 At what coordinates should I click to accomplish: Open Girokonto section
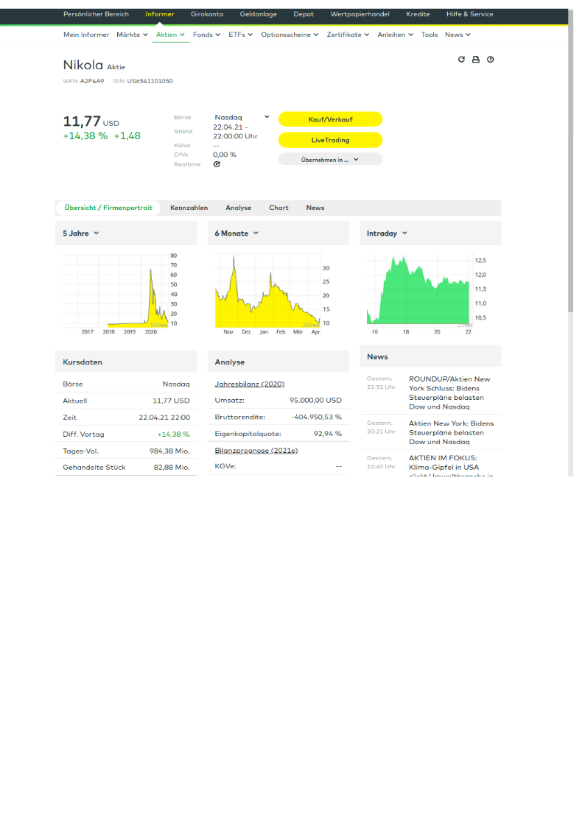coord(207,14)
